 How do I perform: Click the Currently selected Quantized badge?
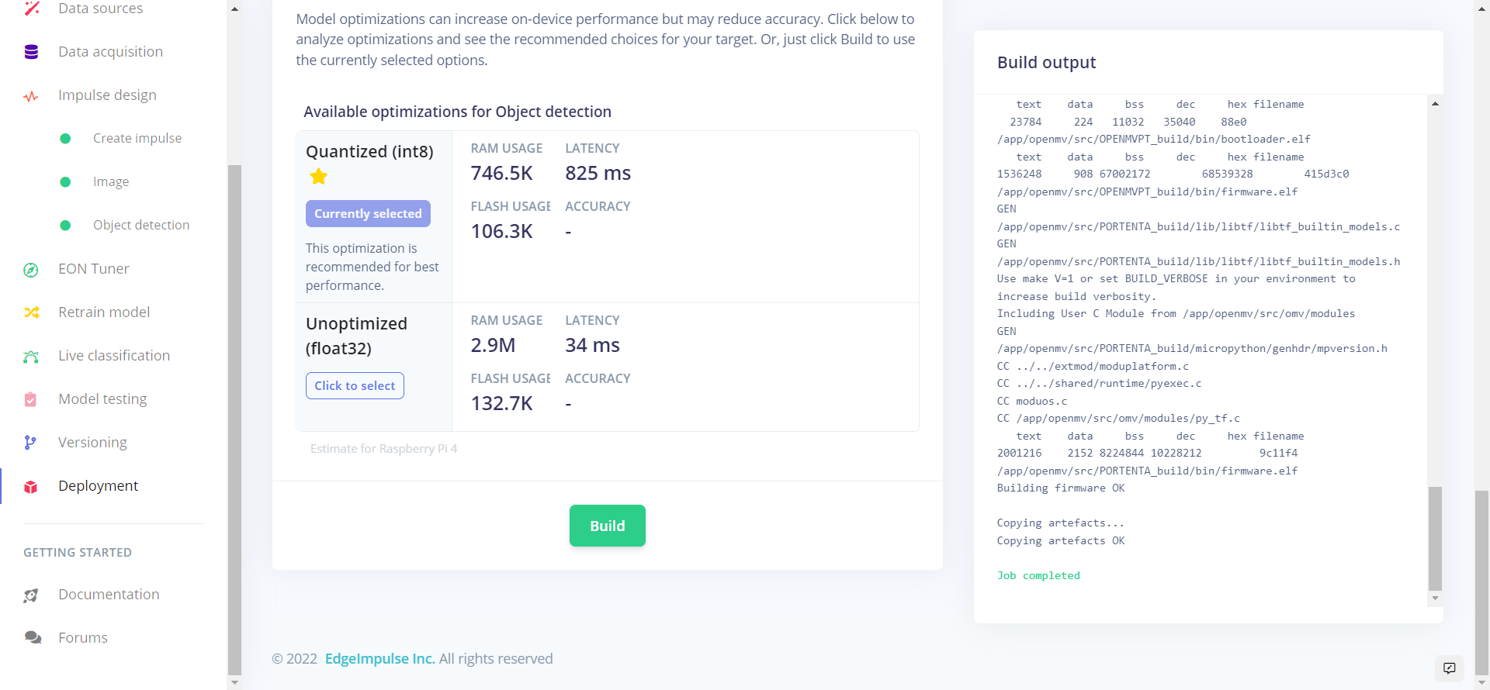coord(368,214)
